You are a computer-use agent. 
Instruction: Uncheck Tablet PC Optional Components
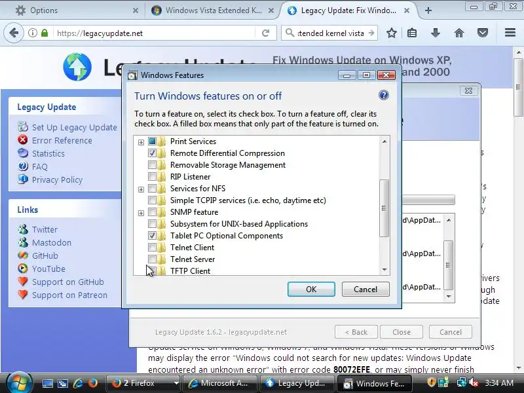click(152, 236)
